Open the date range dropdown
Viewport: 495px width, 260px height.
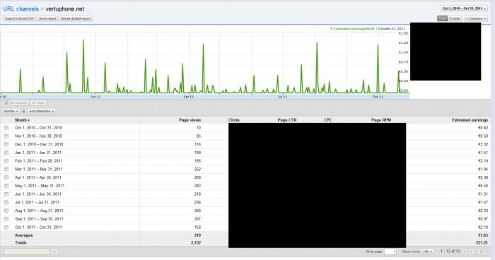click(x=464, y=8)
